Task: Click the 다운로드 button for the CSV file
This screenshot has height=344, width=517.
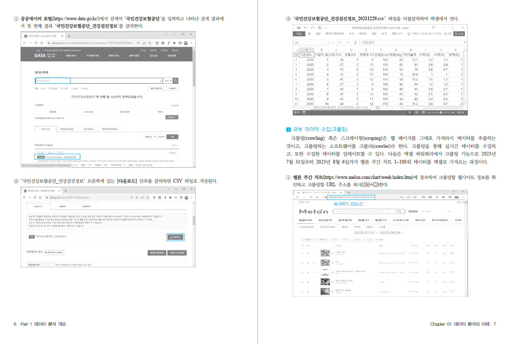Action: point(175,237)
